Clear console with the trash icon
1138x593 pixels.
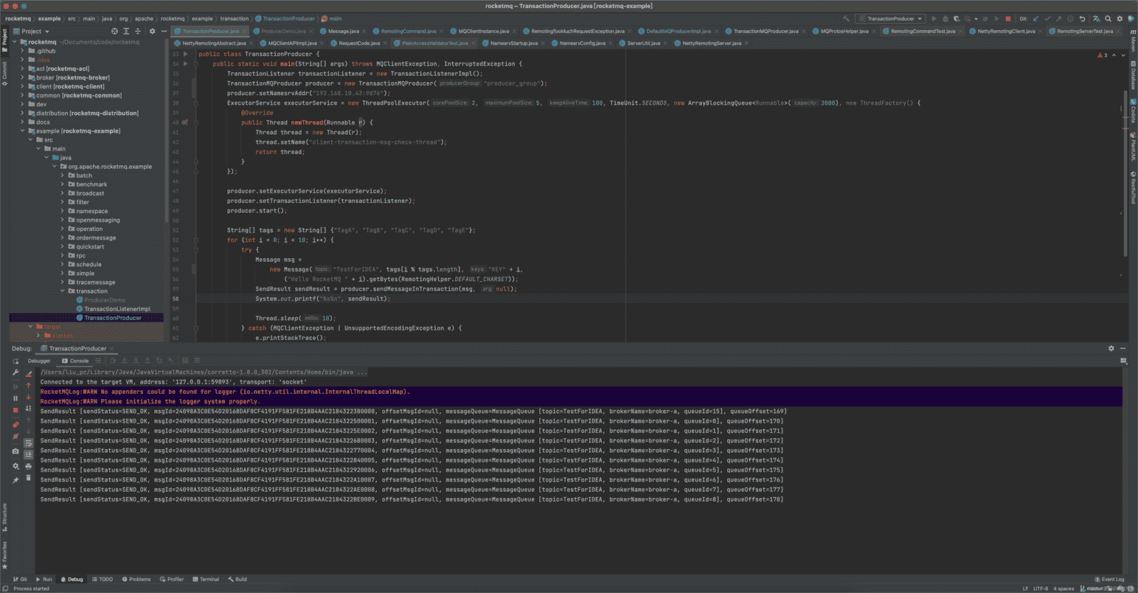(28, 478)
